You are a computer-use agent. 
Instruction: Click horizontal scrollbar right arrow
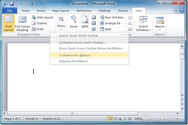pos(178,114)
